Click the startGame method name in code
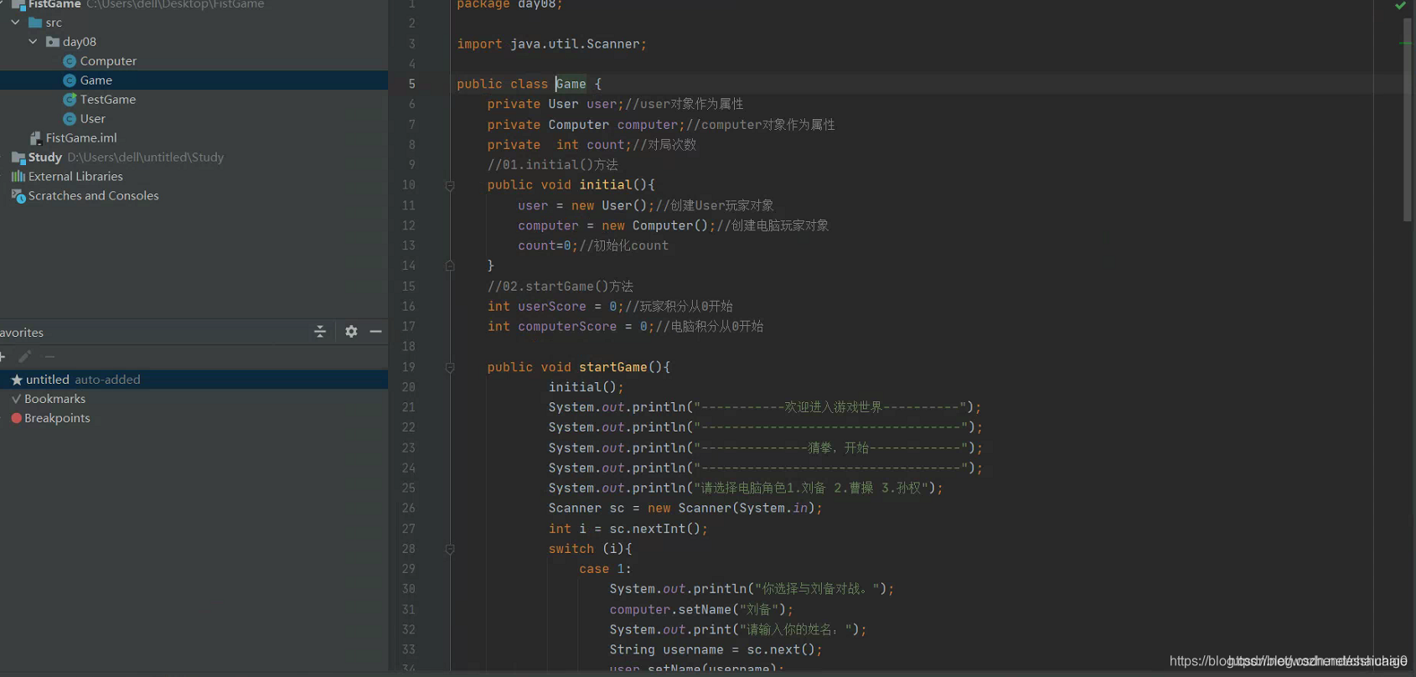 click(x=613, y=367)
